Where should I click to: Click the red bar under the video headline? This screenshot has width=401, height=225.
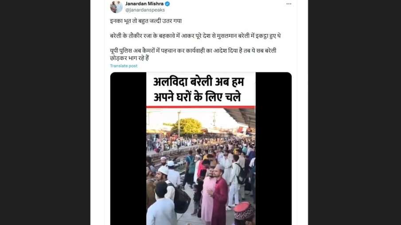[x=201, y=107]
